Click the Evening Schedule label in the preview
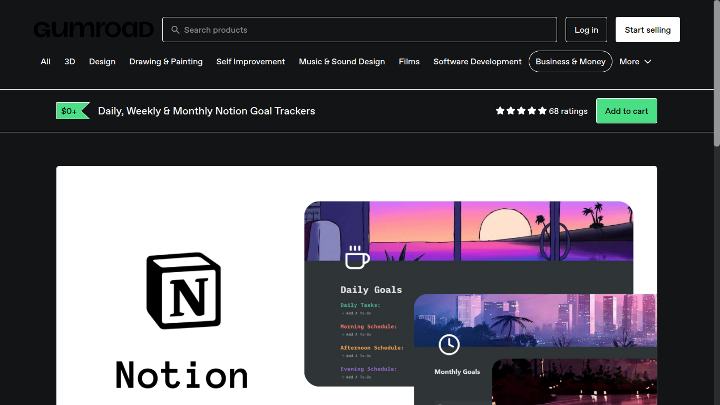The height and width of the screenshot is (405, 720). click(368, 369)
